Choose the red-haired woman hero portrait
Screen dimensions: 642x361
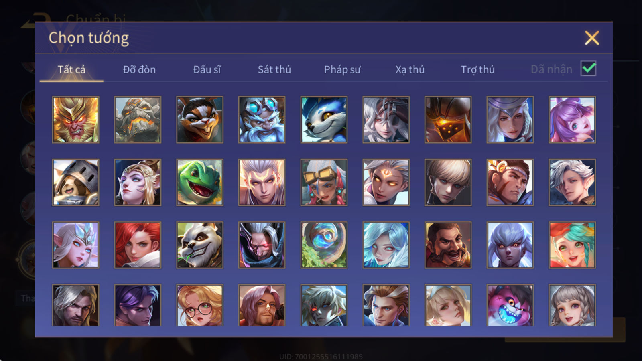[x=138, y=245]
